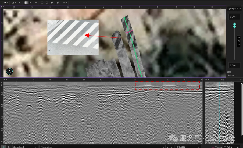This screenshot has width=243, height=148.
Task: Click the fit-to-view frame icon
Action: [x=42, y=2]
